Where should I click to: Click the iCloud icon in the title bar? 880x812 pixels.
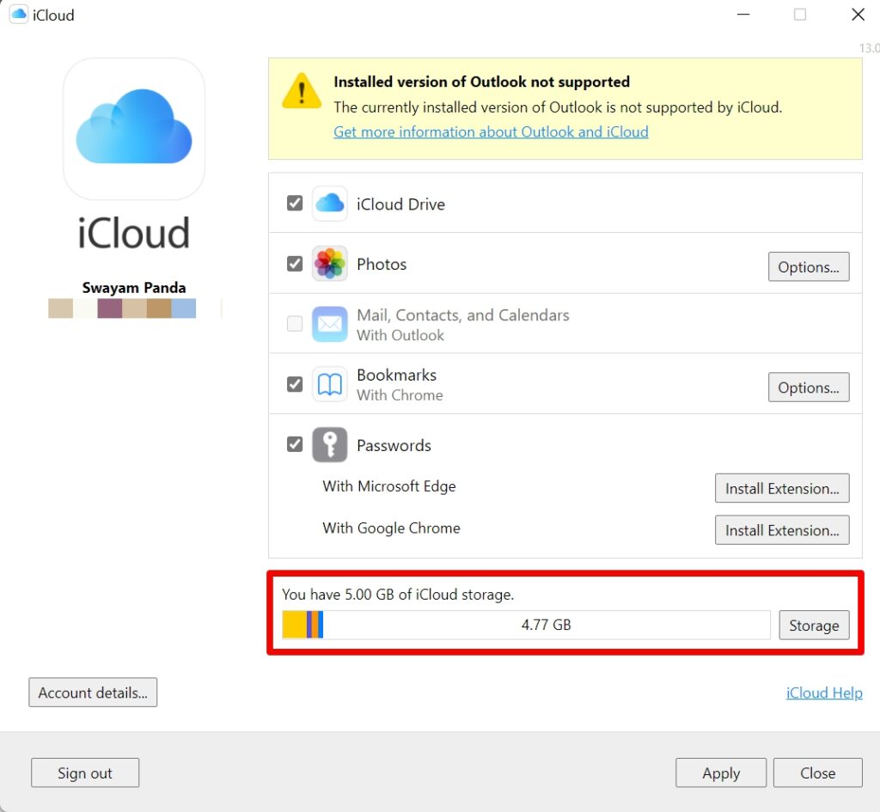[18, 14]
